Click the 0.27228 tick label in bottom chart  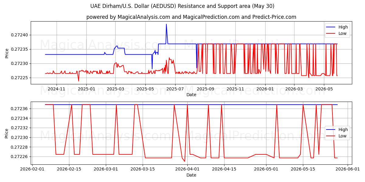point(19,147)
